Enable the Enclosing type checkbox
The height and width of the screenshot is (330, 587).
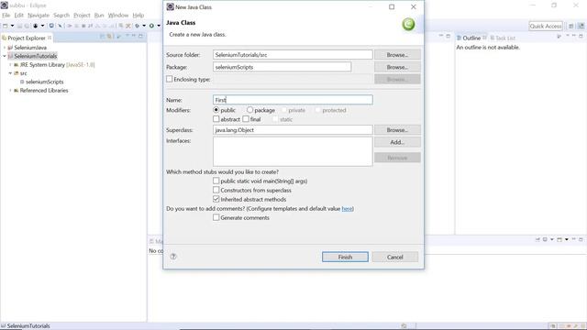coord(169,79)
